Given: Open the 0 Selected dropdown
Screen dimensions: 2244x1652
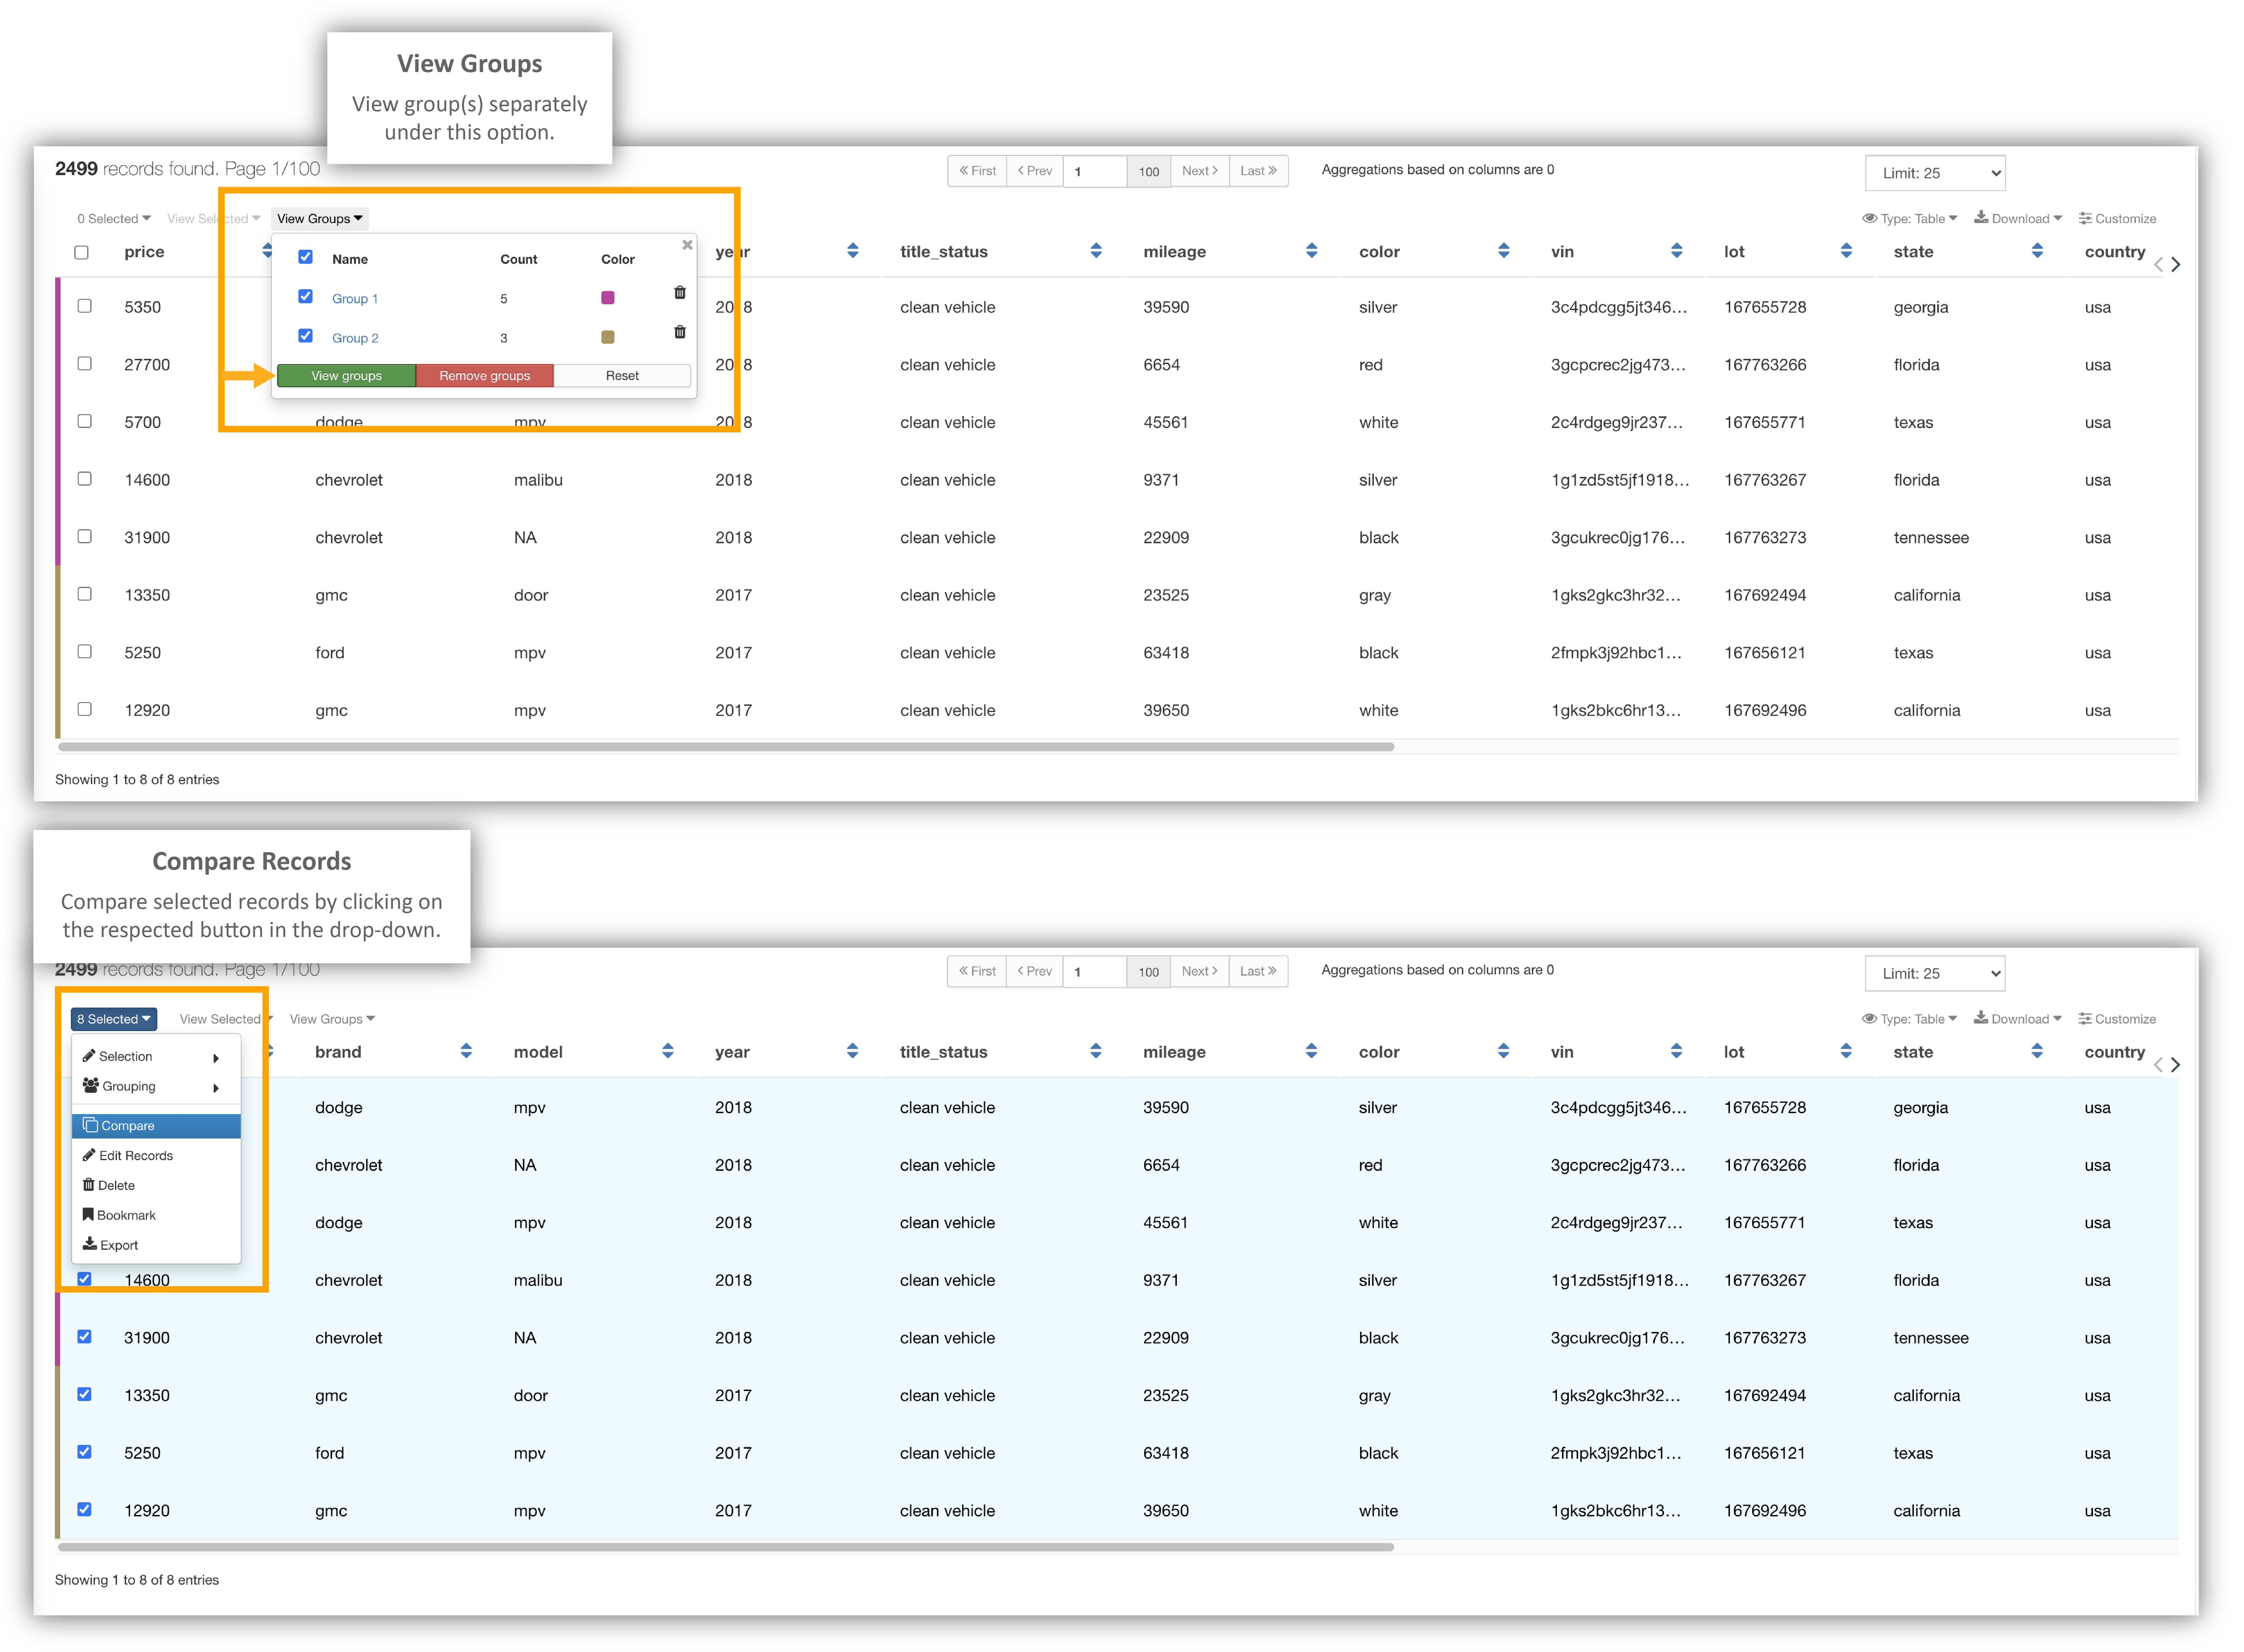Looking at the screenshot, I should click(114, 219).
